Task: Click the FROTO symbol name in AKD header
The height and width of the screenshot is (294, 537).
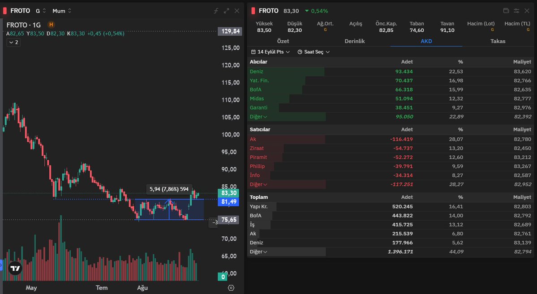Action: tap(269, 11)
